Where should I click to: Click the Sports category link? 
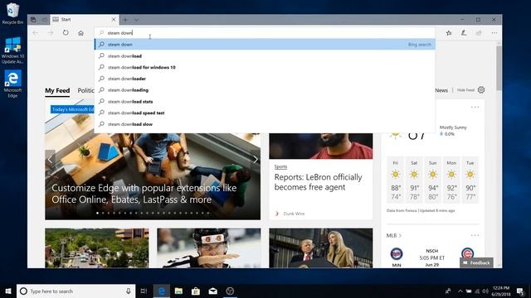280,166
